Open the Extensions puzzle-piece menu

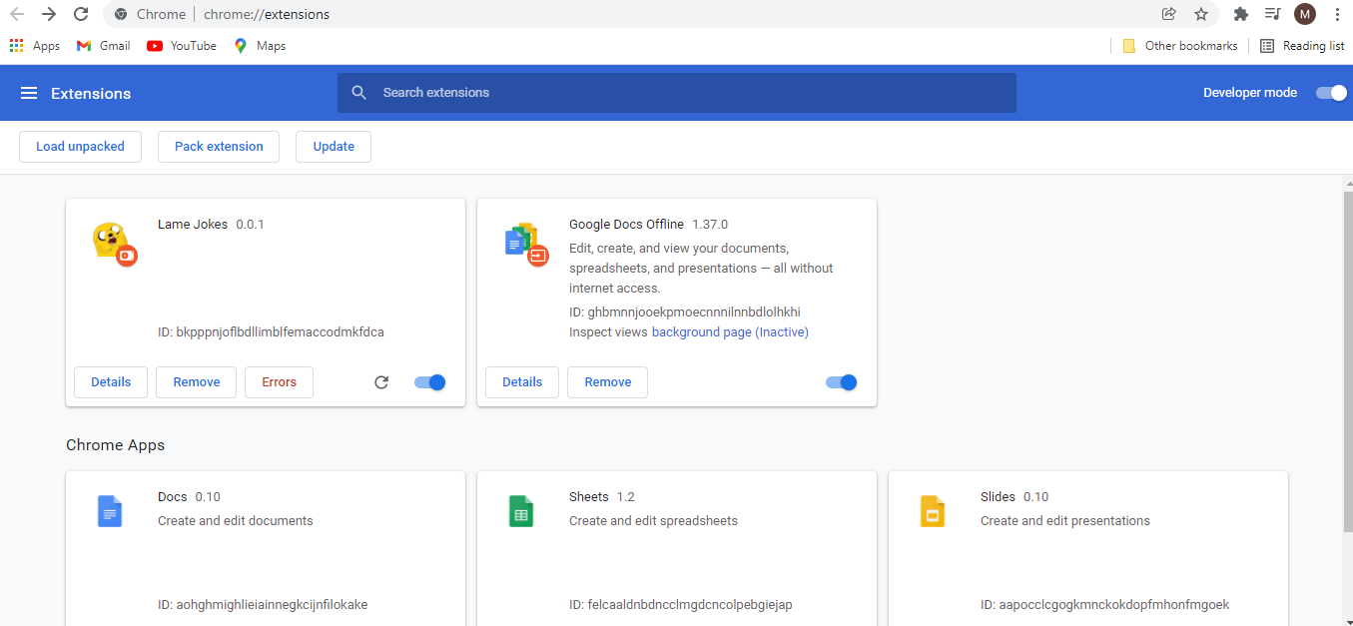(x=1241, y=14)
